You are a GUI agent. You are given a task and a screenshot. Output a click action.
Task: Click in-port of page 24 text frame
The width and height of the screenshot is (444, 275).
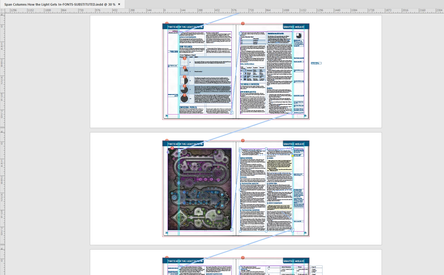pyautogui.click(x=179, y=33)
